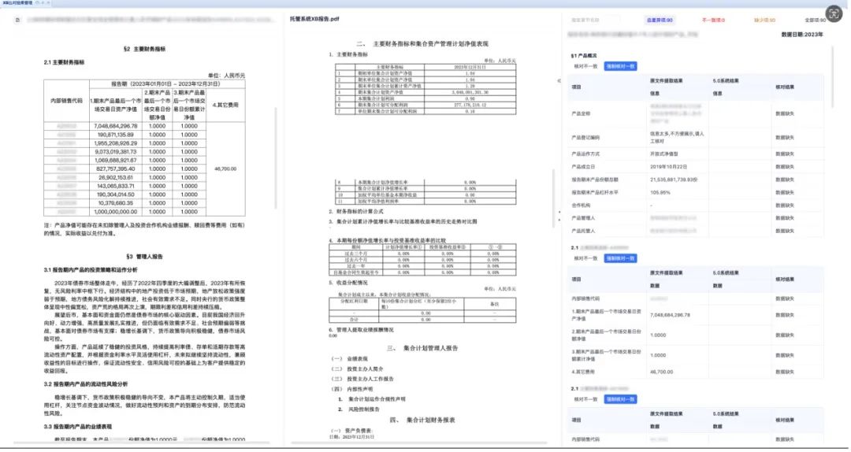This screenshot has width=851, height=452.
Task: Click the refresh icon on the XB比对结果管理 tab
Action: click(38, 2)
